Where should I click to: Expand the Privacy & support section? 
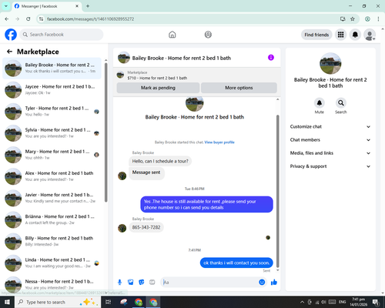(x=330, y=166)
